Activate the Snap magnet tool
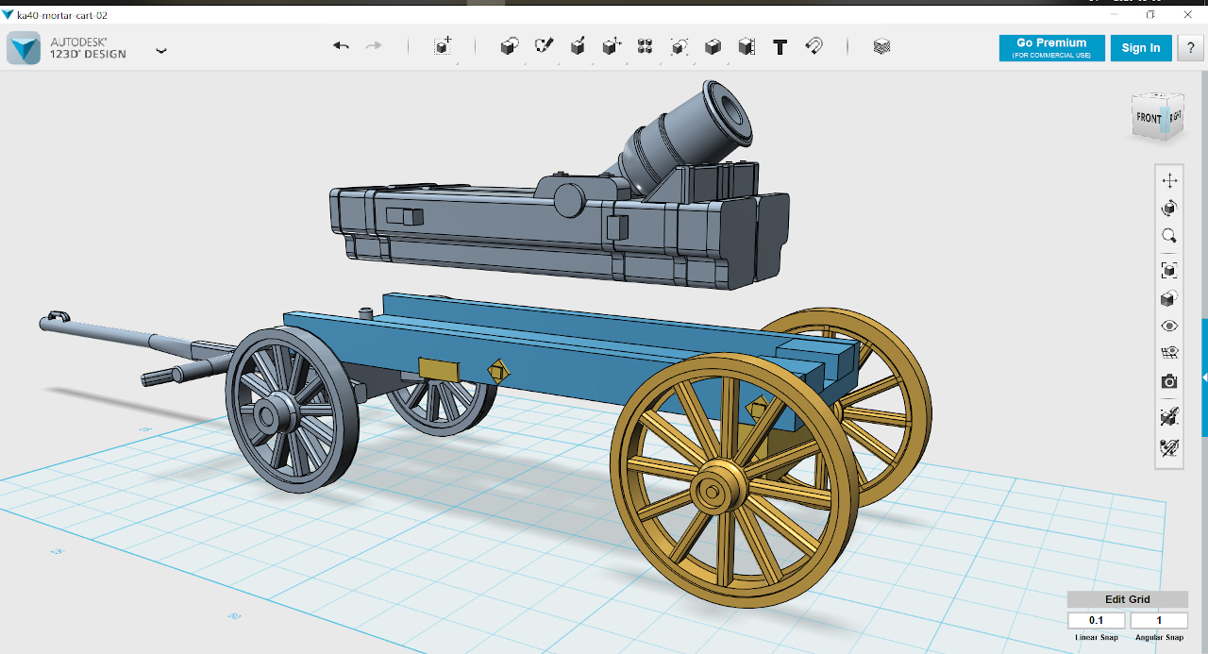The height and width of the screenshot is (654, 1208). (814, 46)
